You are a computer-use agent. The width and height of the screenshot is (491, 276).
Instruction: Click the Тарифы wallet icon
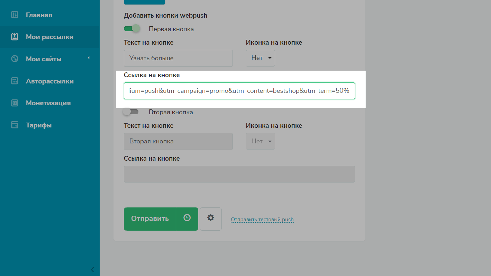click(15, 125)
